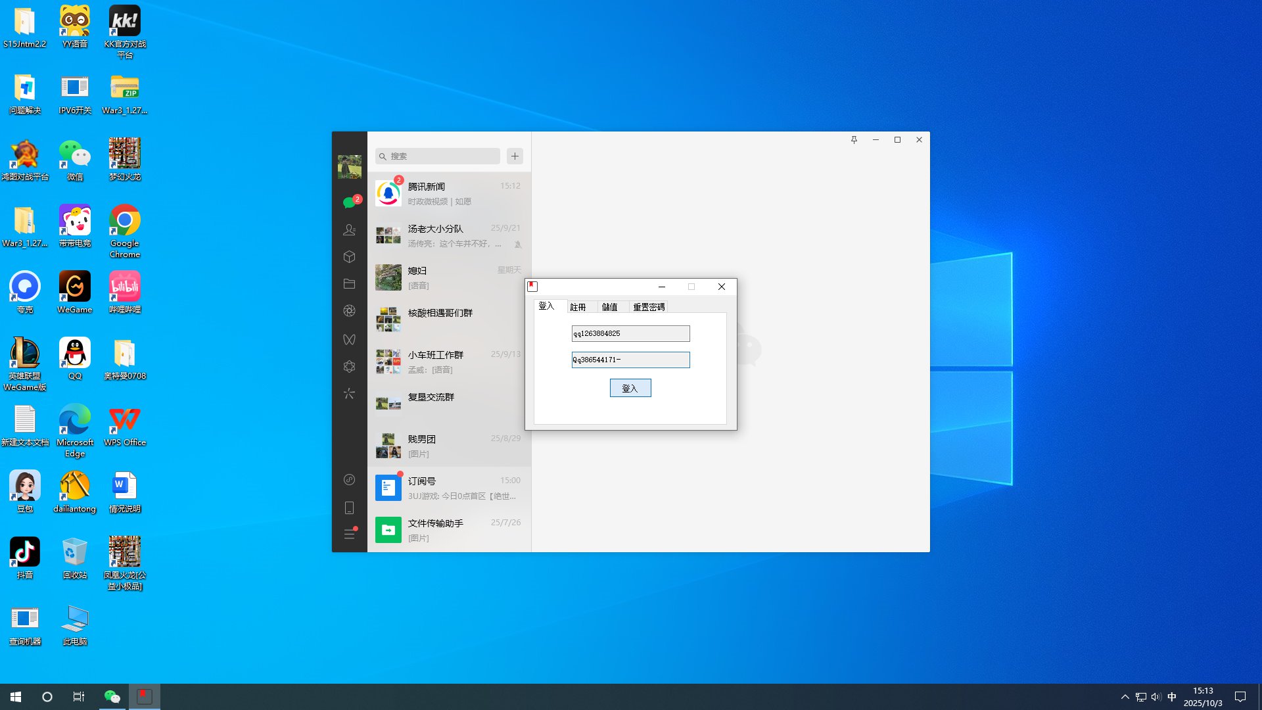This screenshot has height=710, width=1262.
Task: Open the WeChat files folder icon
Action: pos(349,284)
